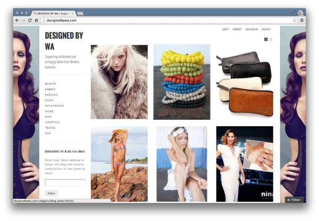Open the Fashion category
The image size is (319, 221).
pyautogui.click(x=51, y=95)
